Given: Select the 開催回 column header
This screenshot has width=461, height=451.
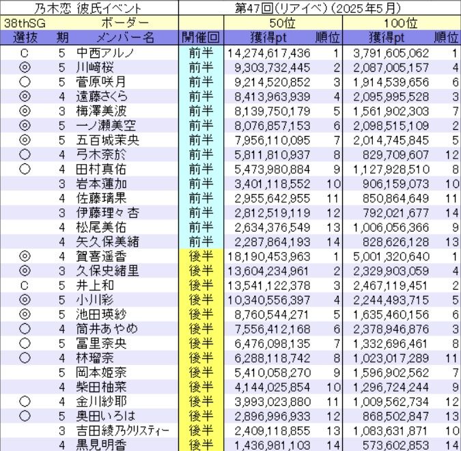Looking at the screenshot, I should (x=201, y=38).
